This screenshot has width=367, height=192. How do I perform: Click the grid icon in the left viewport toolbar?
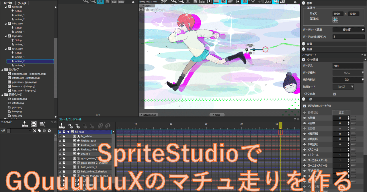pyautogui.click(x=100, y=1)
